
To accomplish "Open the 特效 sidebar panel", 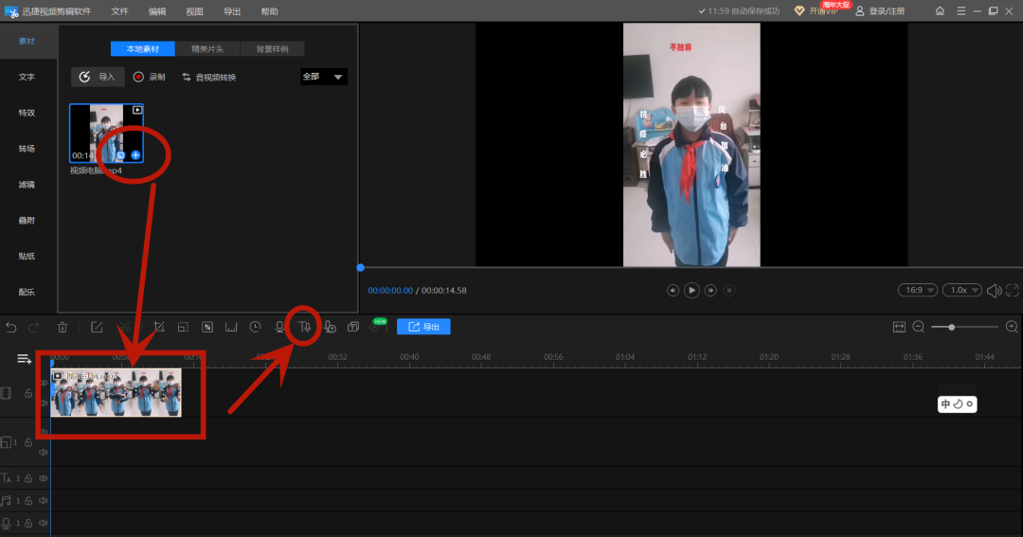I will click(x=27, y=113).
